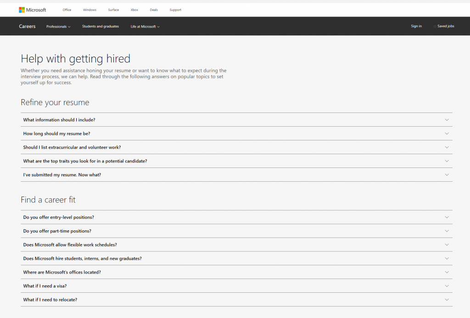The image size is (470, 318).
Task: Open the Office link in top navigation
Action: [67, 10]
